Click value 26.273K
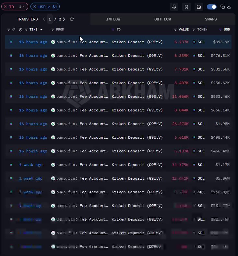This screenshot has width=238, height=256. point(180,124)
